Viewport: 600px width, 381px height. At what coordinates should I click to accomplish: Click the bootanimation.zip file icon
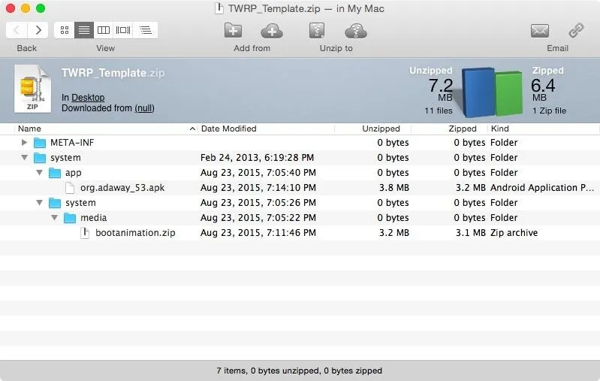[x=85, y=233]
